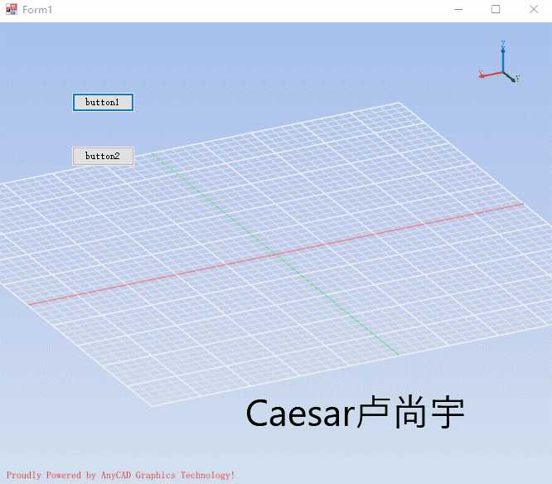Click the XYZ axis orientation gizmo
Image resolution: width=552 pixels, height=484 pixels.
[499, 62]
